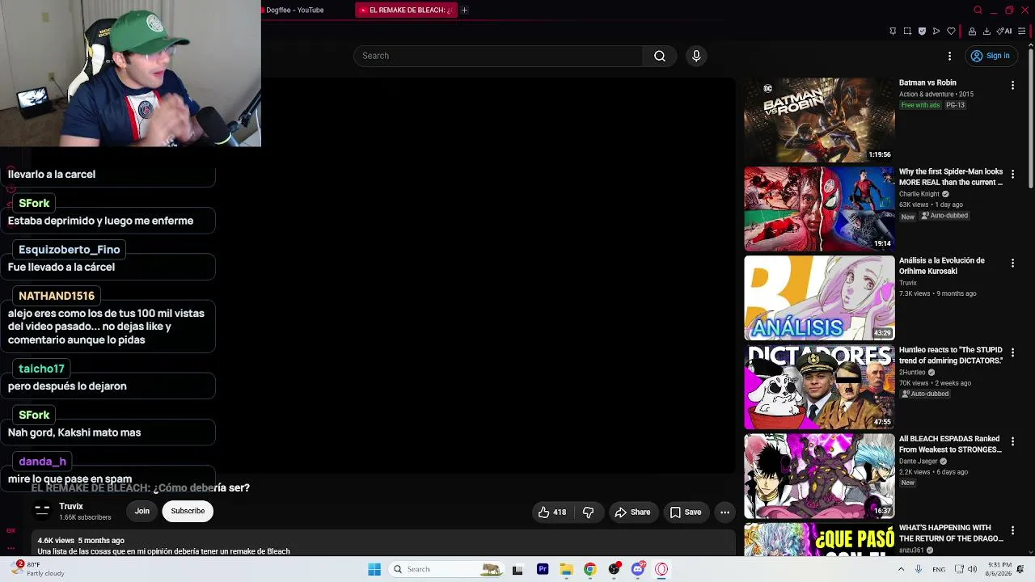Screen dimensions: 1035x582
Task: Open Windows Start menu
Action: (374, 569)
